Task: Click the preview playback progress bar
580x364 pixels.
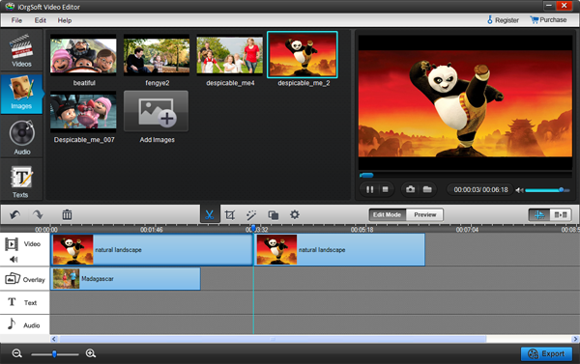Action: 465,175
